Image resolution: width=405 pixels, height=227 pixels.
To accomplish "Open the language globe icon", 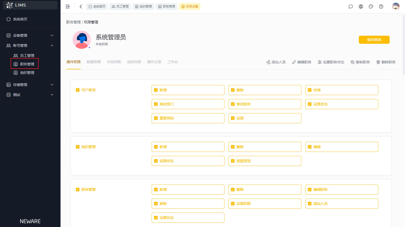I will coord(361,7).
